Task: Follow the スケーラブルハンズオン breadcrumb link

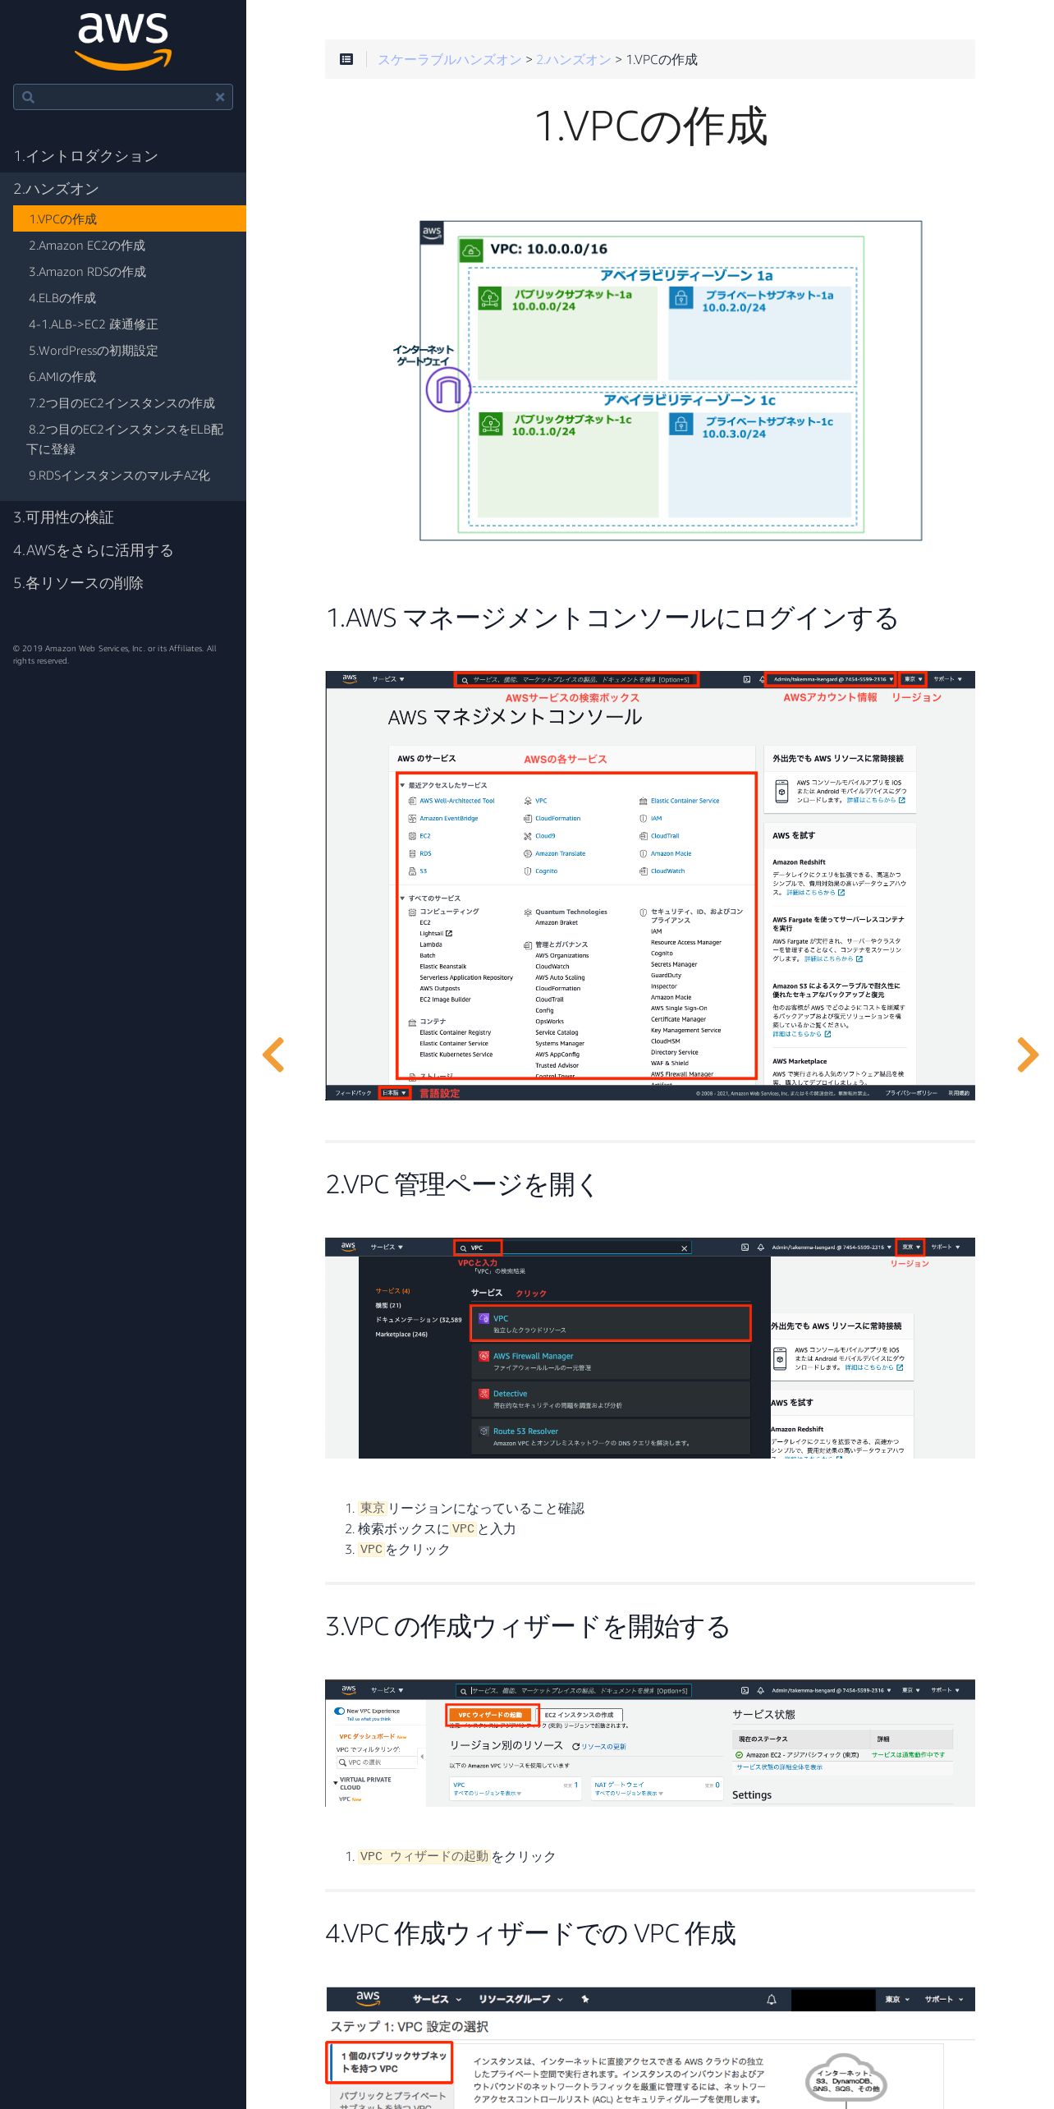Action: click(x=450, y=59)
